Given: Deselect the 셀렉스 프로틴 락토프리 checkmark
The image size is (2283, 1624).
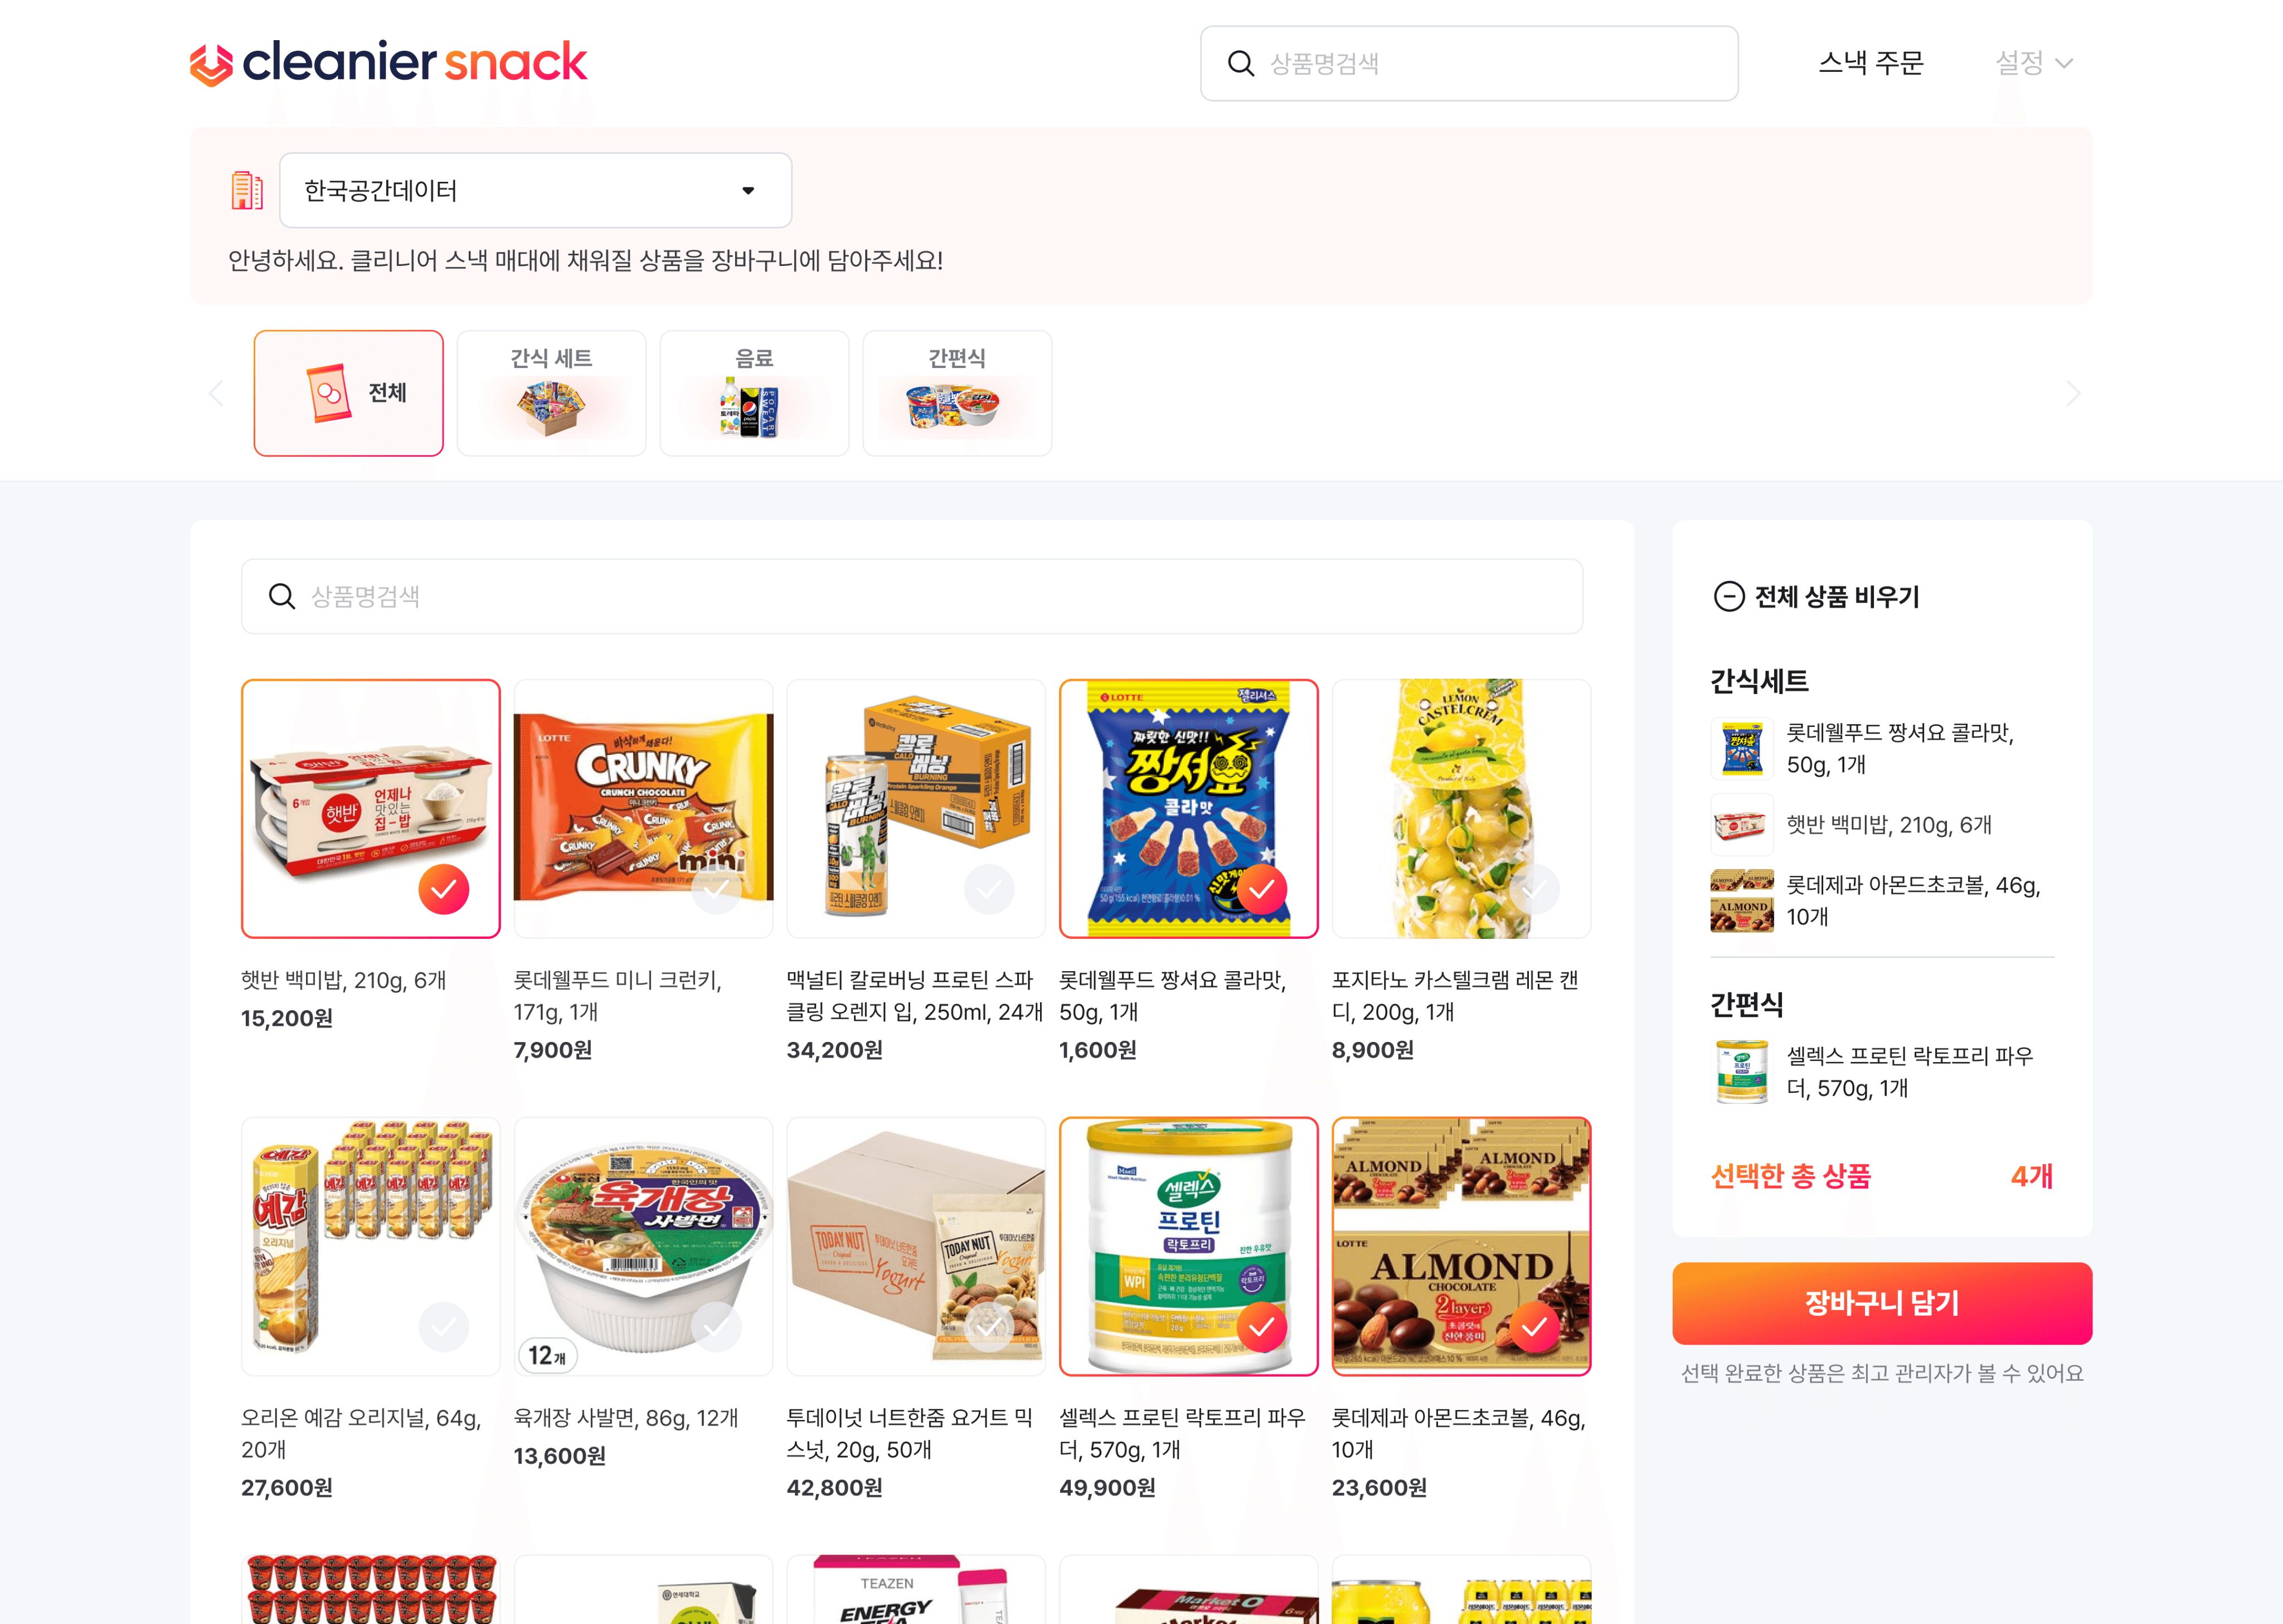Looking at the screenshot, I should pyautogui.click(x=1261, y=1327).
